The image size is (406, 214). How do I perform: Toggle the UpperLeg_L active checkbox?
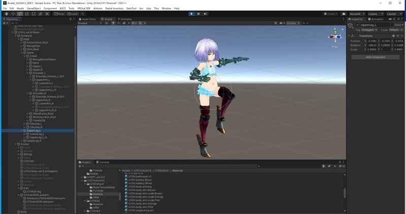tap(358, 25)
